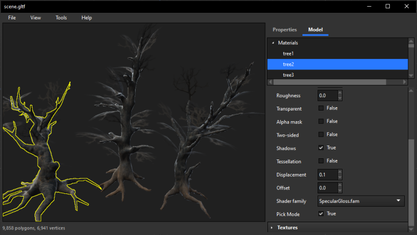Turn off the Shadows checkbox
Viewport: 417px width, 235px height.
click(x=321, y=148)
